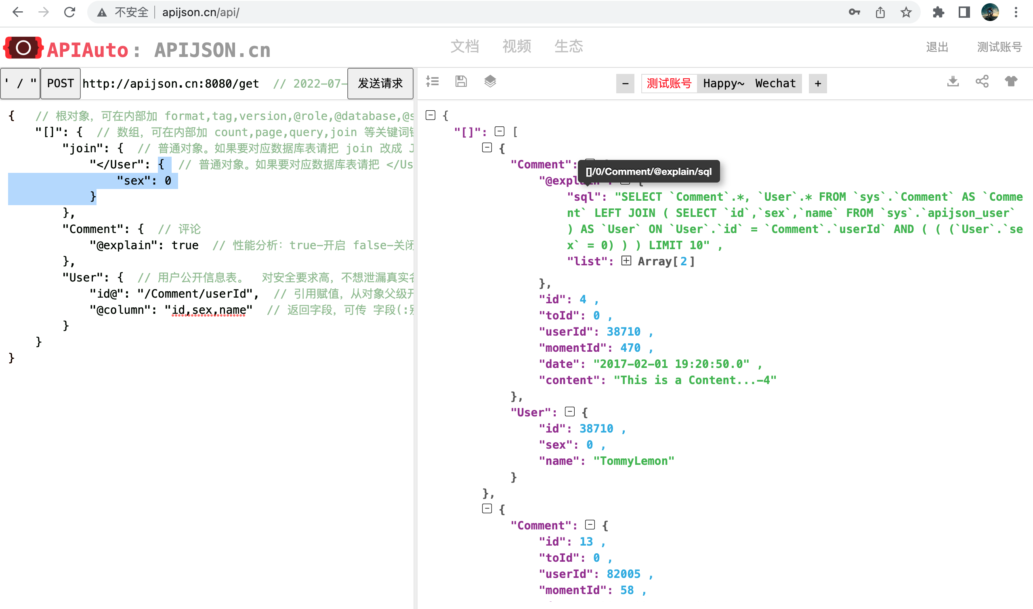This screenshot has width=1033, height=609.
Task: Expand the Array[2] list node
Action: (x=626, y=261)
